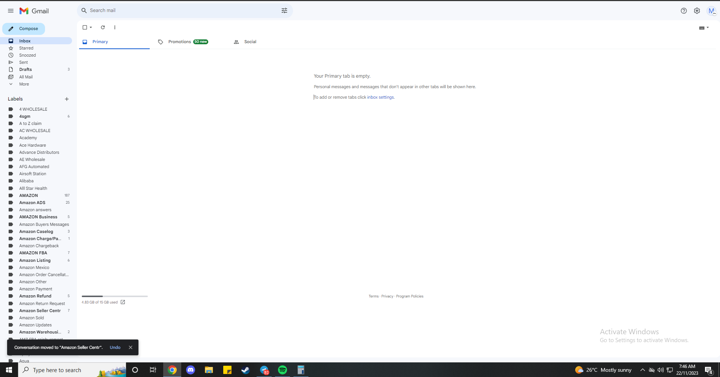Open the More options three-dot menu

click(115, 27)
